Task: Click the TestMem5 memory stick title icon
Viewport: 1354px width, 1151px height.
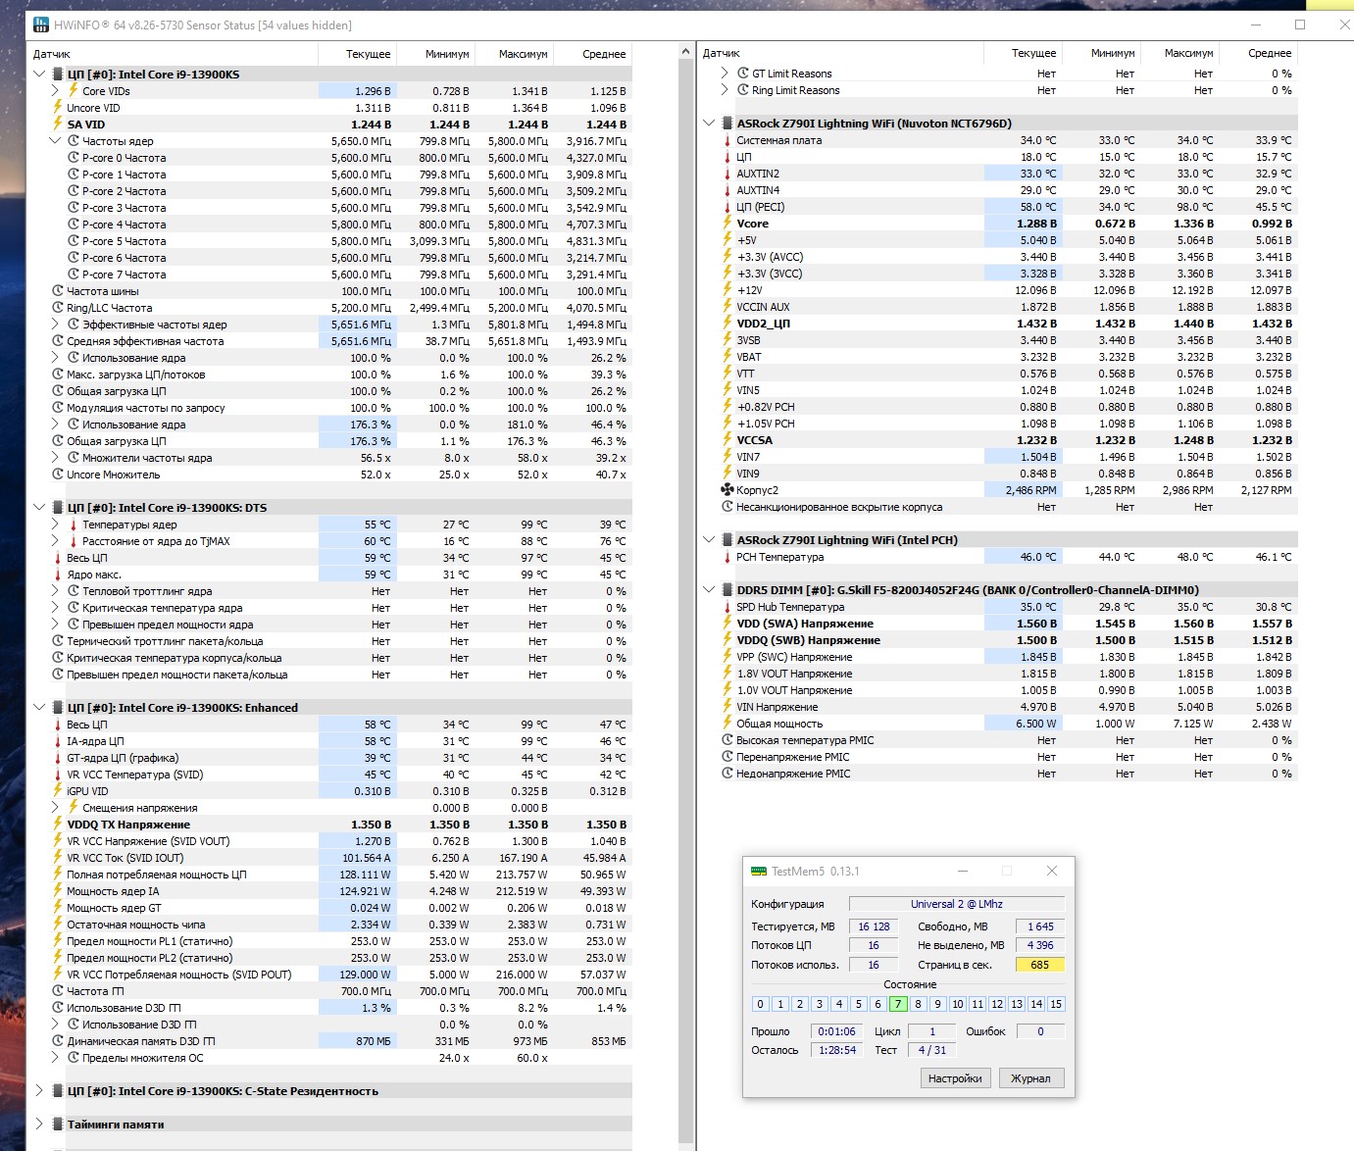Action: tap(758, 871)
